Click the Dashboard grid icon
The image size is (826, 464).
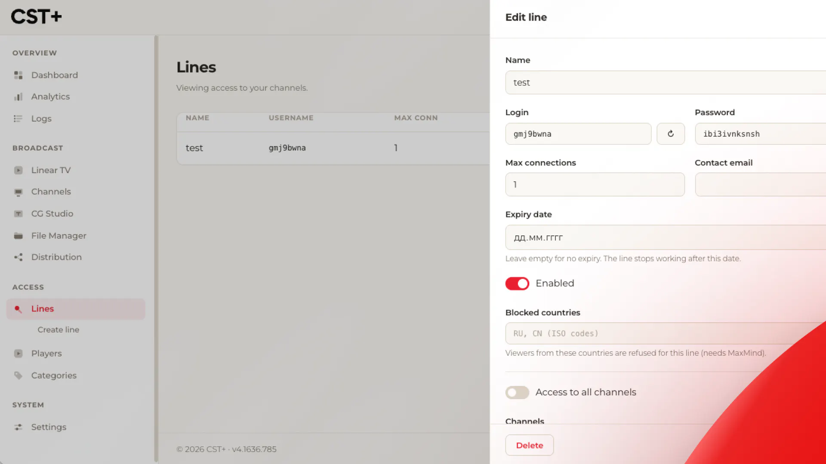pos(18,75)
